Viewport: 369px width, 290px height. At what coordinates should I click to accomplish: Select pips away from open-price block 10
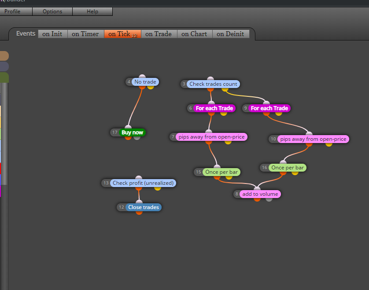(x=313, y=139)
